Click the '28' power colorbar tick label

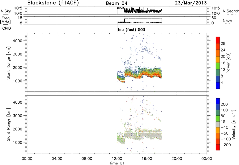pyautogui.click(x=223, y=43)
